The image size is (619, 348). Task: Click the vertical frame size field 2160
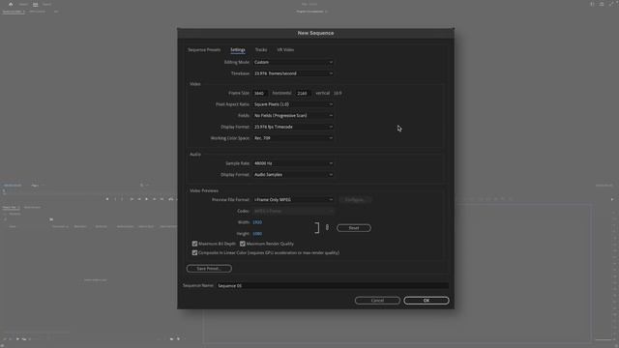tap(303, 94)
